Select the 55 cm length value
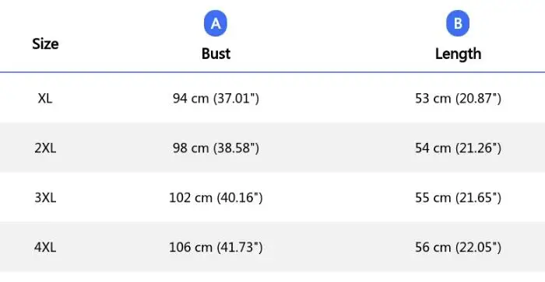 [x=458, y=198]
